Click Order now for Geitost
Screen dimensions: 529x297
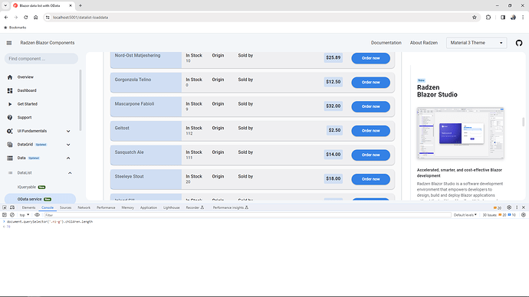click(x=371, y=131)
